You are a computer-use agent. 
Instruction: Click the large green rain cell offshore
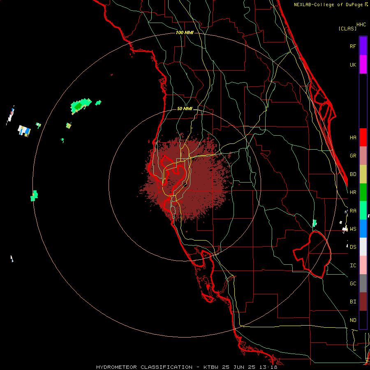(81, 106)
